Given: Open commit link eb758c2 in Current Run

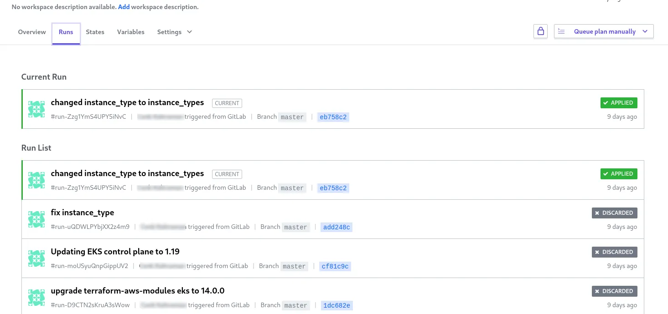Looking at the screenshot, I should tap(333, 117).
